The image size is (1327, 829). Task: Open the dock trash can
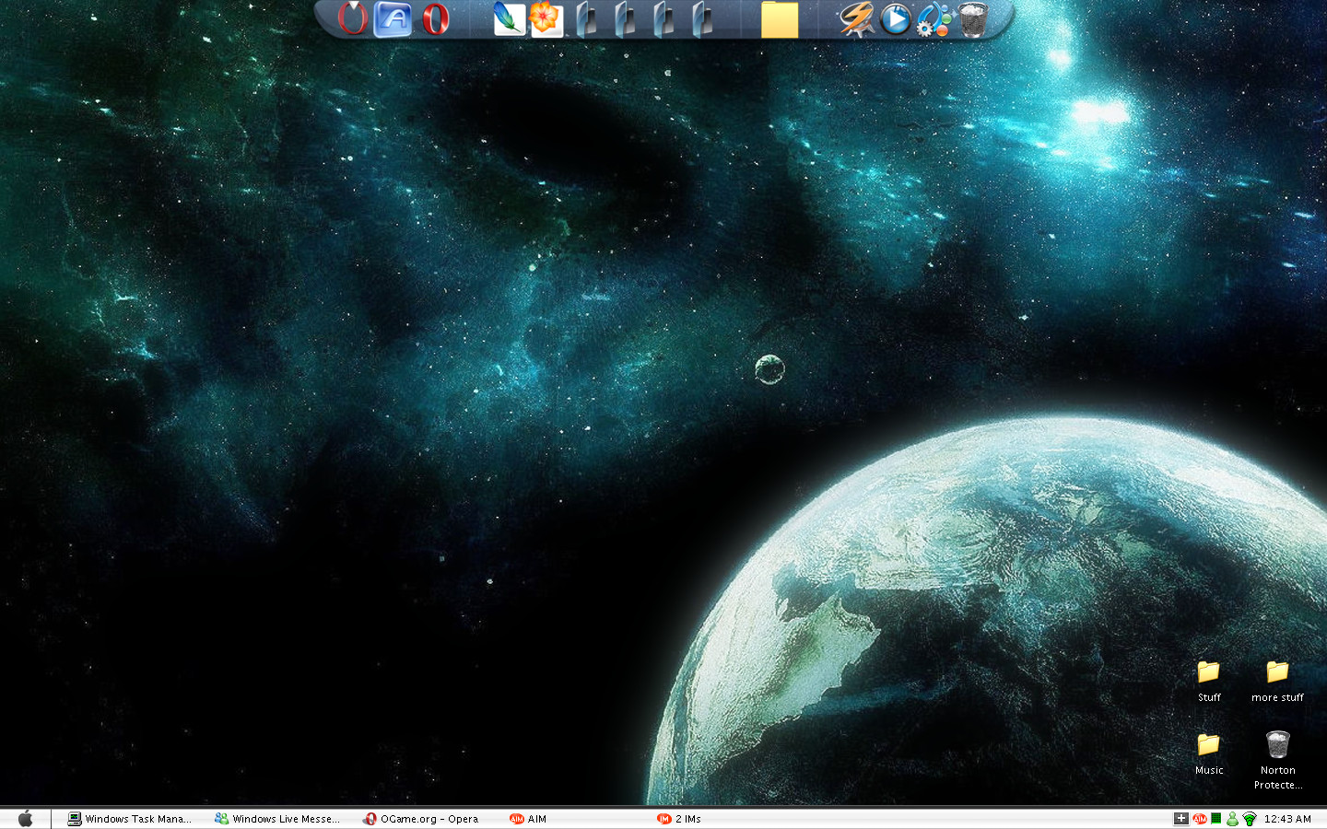click(973, 19)
